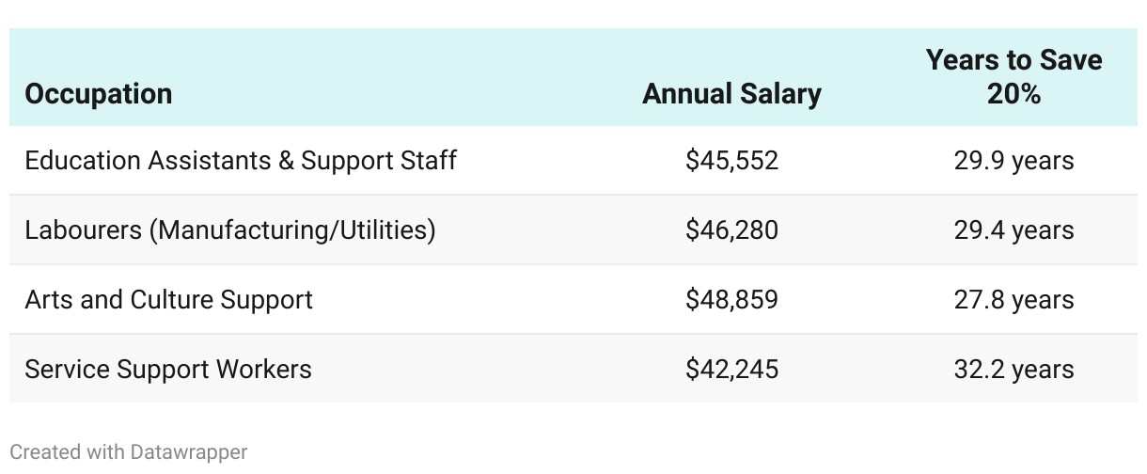Screen dimensions: 1147x474
Task: Select the 27.8 years value
Action: tap(1013, 300)
